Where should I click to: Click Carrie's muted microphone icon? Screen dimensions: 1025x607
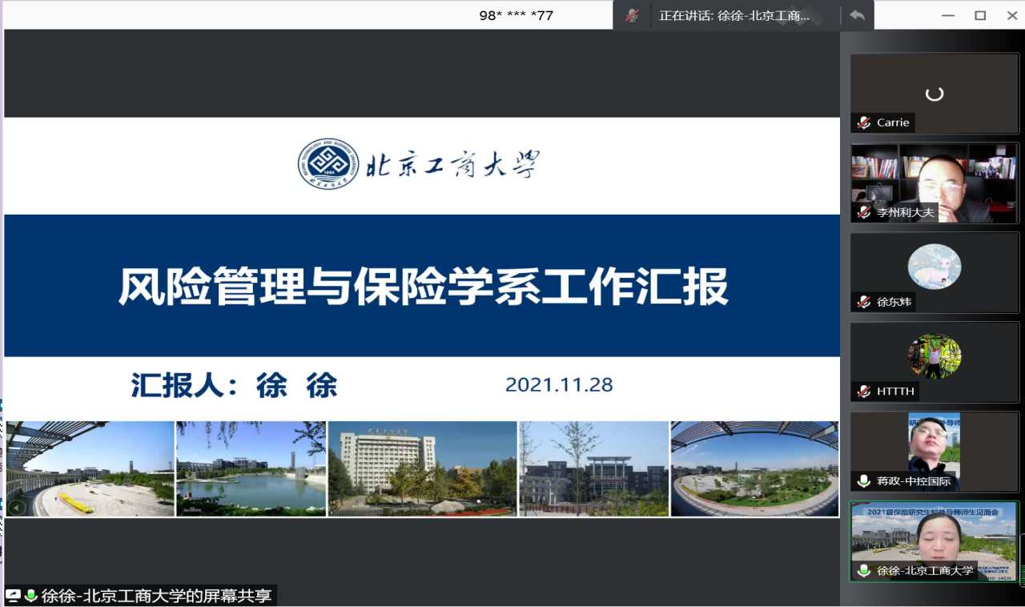(863, 123)
